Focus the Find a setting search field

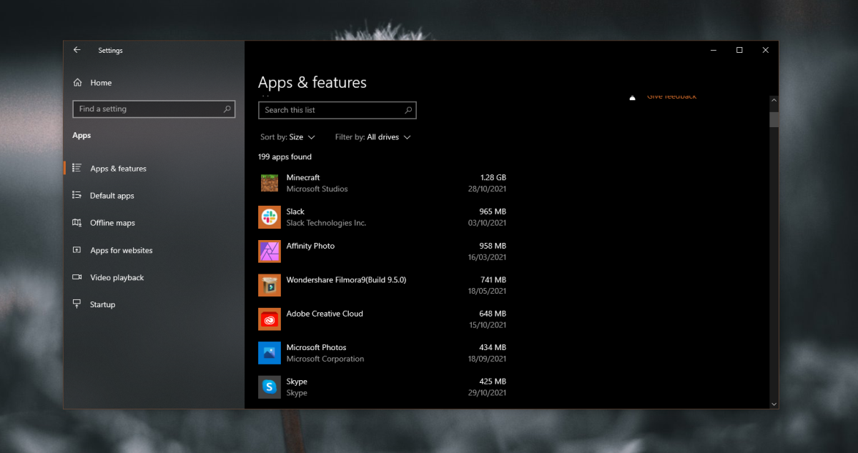(154, 109)
